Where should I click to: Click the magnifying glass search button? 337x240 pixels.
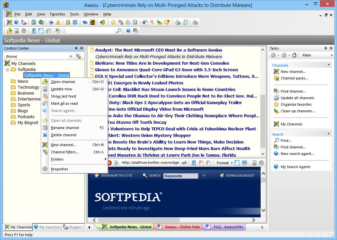pyautogui.click(x=118, y=31)
